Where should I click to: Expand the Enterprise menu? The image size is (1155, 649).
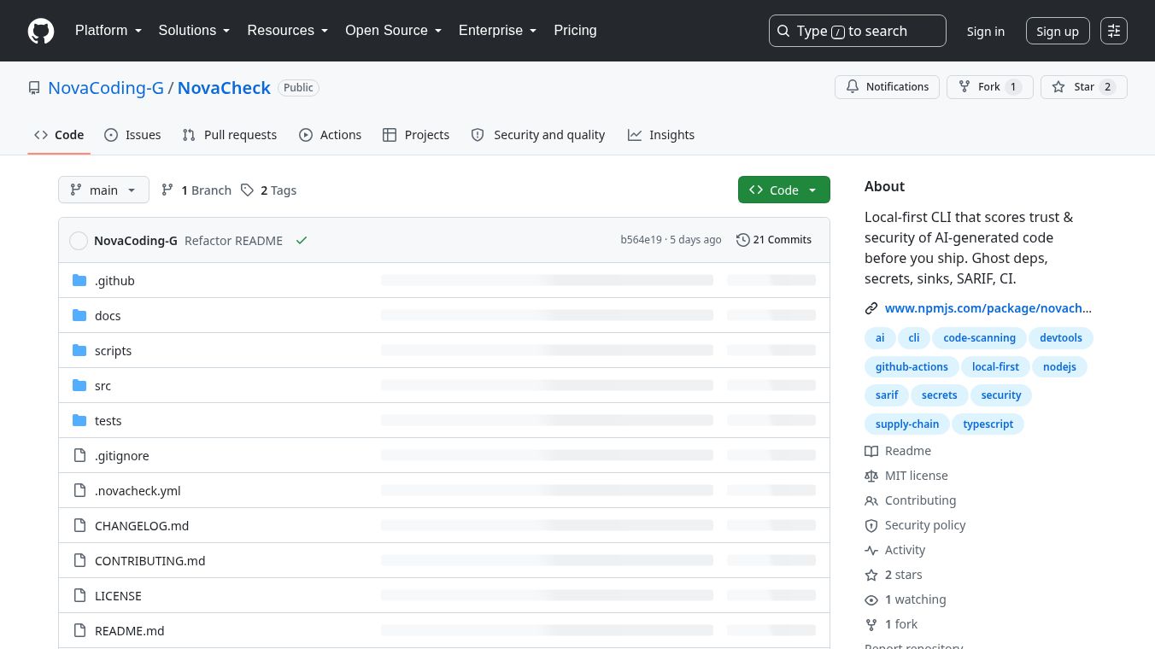498,31
